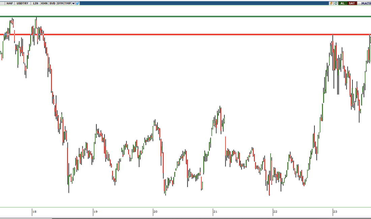Viewport: 371px width, 219px height.
Task: Click the MATR logo button
Action: point(366,3)
